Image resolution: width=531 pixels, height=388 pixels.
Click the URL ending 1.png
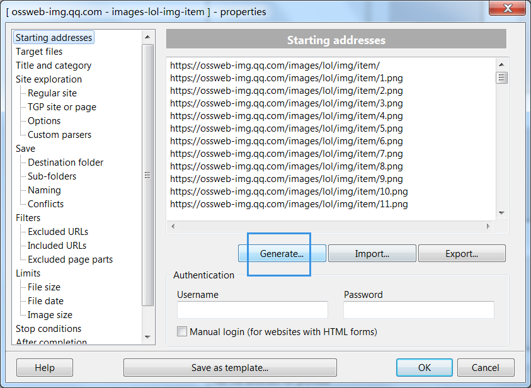(x=287, y=78)
